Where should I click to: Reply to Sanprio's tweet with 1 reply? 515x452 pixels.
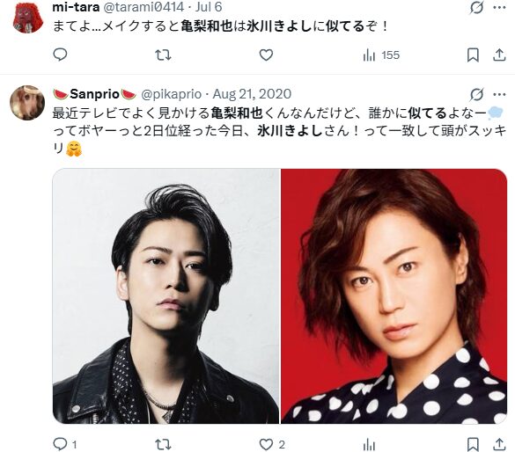click(x=64, y=445)
